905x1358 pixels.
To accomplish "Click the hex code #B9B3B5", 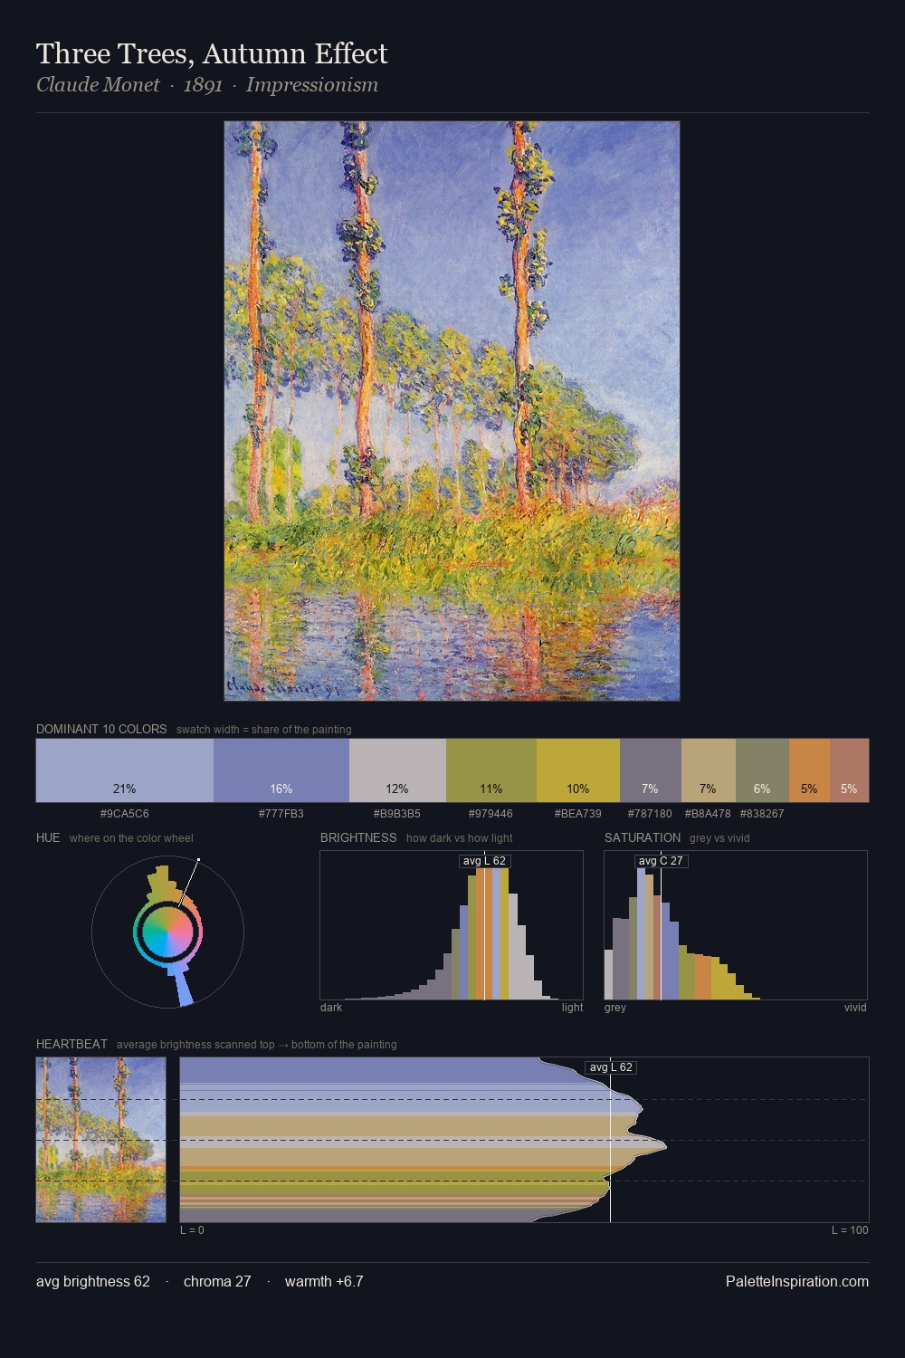I will pos(397,814).
